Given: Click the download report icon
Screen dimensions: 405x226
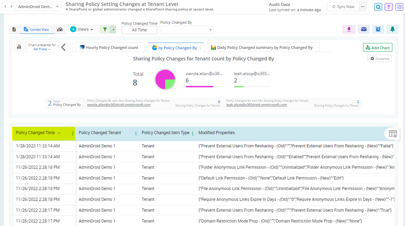Looking at the screenshot, I should click(x=349, y=29).
